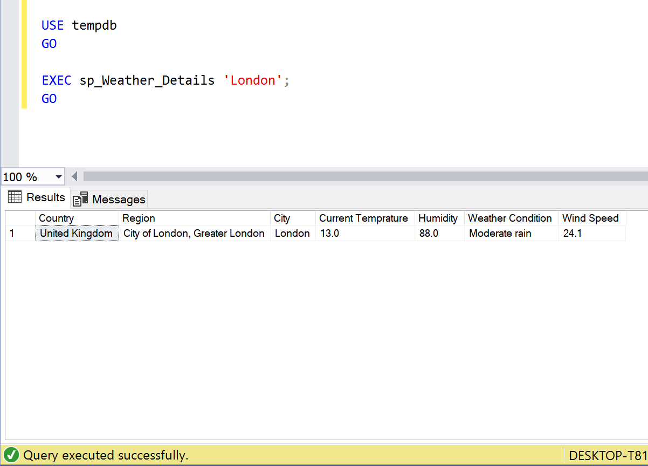
Task: Click sp_Weather_Details in the query editor
Action: coord(147,80)
